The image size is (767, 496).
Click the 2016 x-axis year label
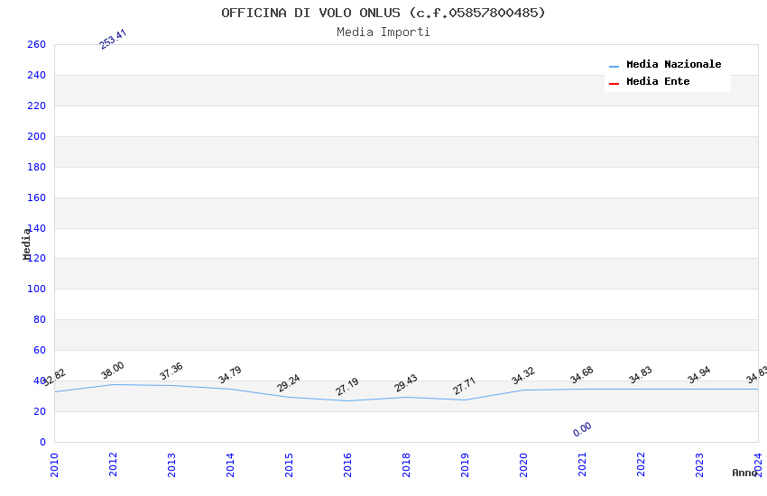(347, 464)
